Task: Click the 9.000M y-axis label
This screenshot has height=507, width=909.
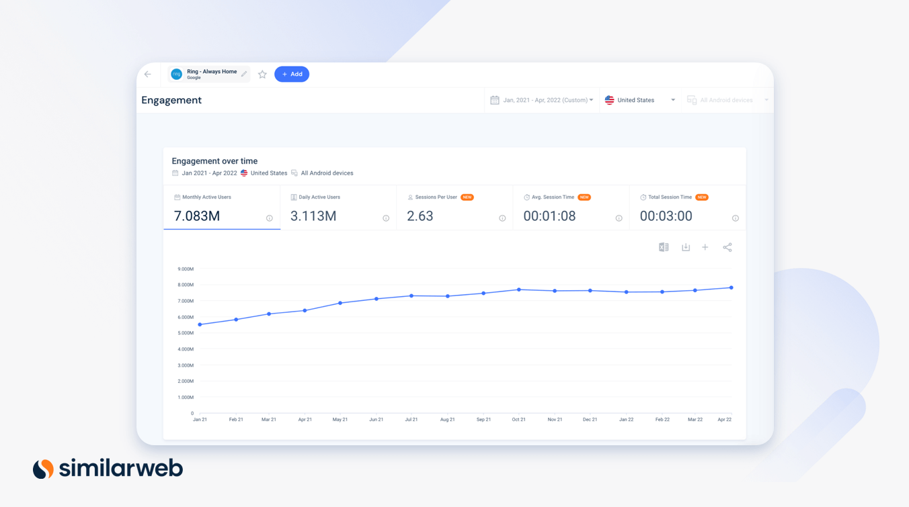Action: point(186,269)
